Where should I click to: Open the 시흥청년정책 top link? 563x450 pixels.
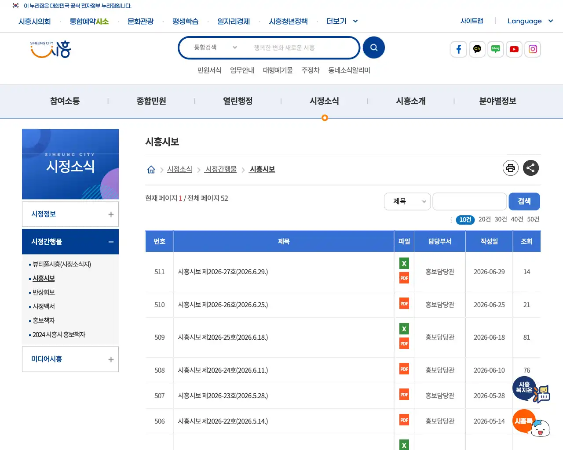pyautogui.click(x=289, y=21)
